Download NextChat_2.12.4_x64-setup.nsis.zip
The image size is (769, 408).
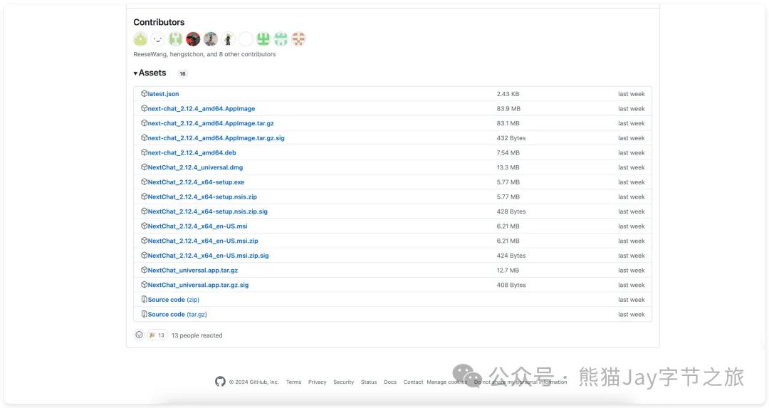(x=202, y=197)
